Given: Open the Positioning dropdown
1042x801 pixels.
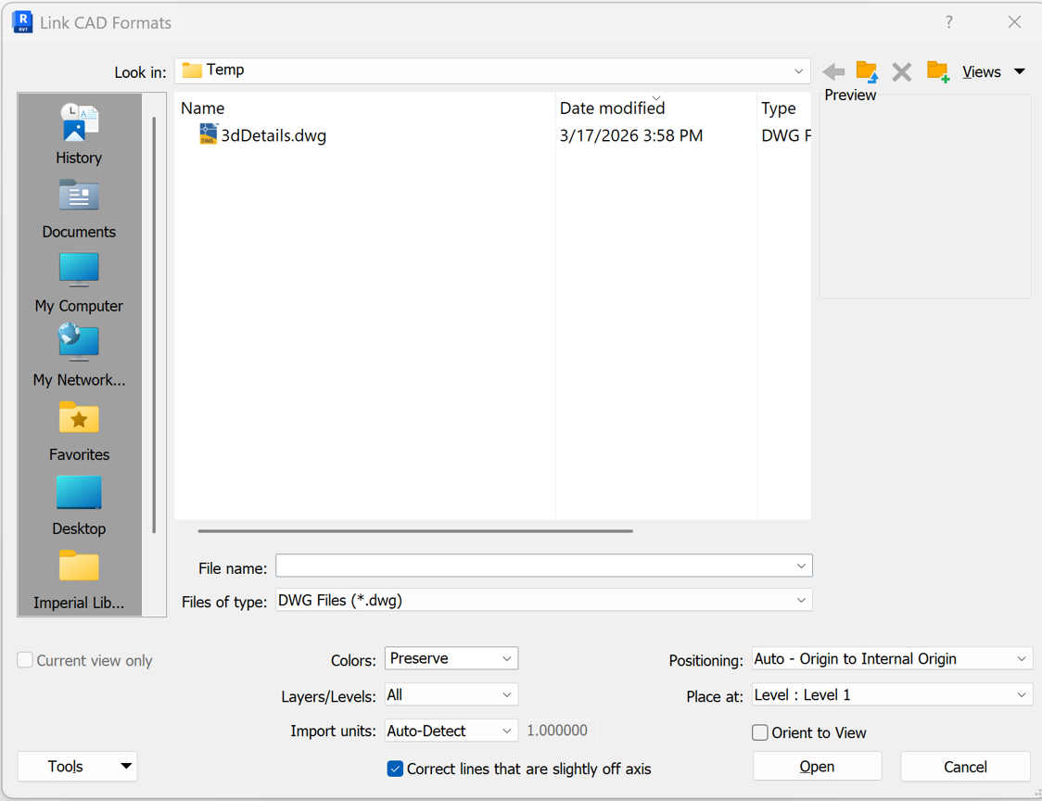Looking at the screenshot, I should point(893,659).
